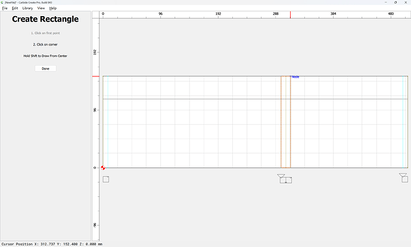Open the Edit menu
The image size is (411, 247).
15,8
